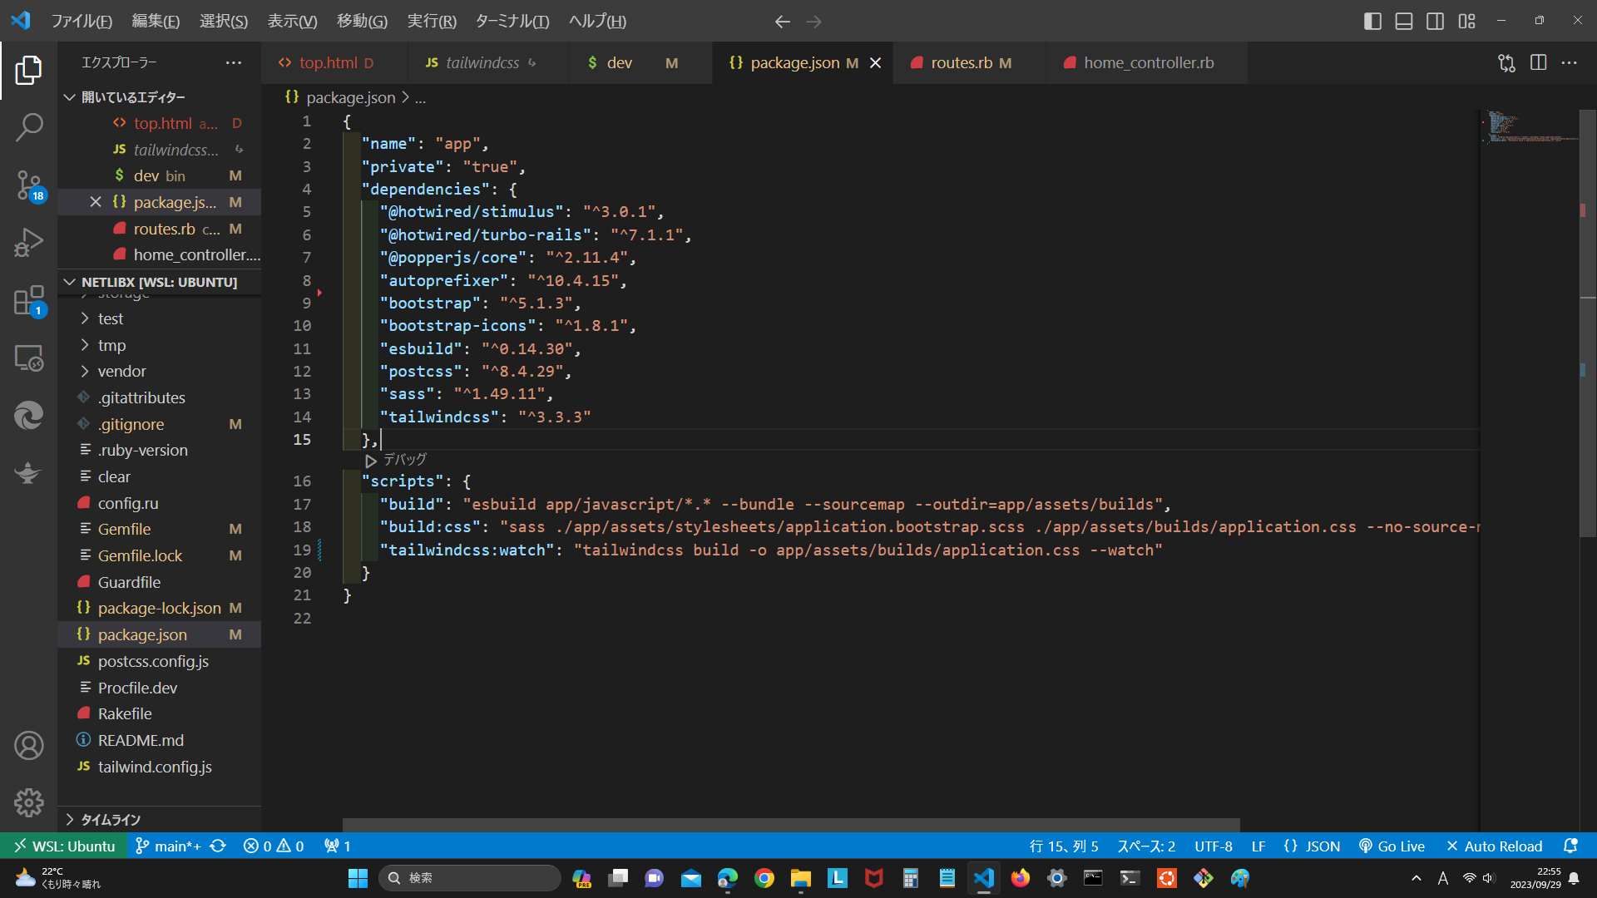
Task: Click the main*+ git branch status item
Action: (x=168, y=846)
